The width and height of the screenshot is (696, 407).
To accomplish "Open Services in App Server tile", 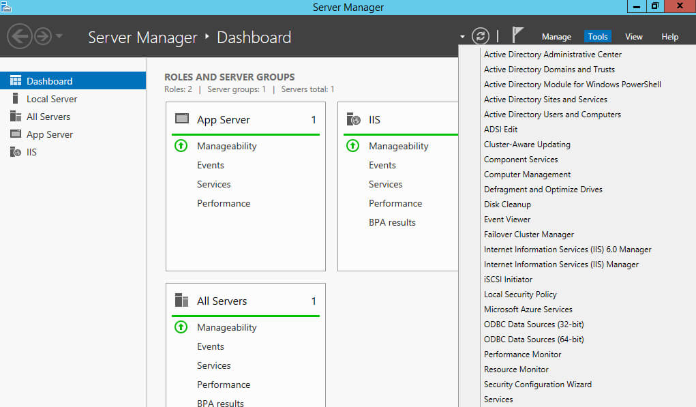I will coord(213,184).
